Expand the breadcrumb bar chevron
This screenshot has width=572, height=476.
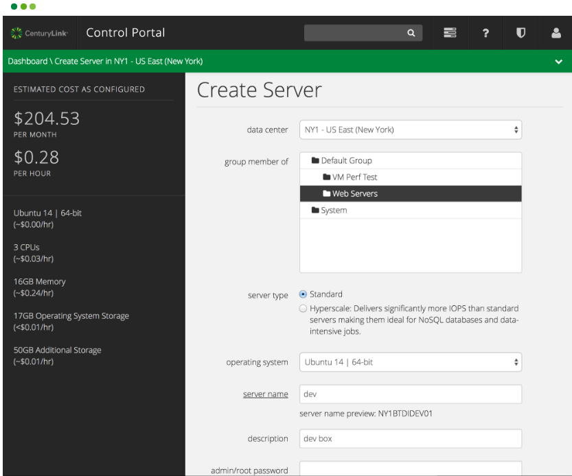tap(558, 62)
